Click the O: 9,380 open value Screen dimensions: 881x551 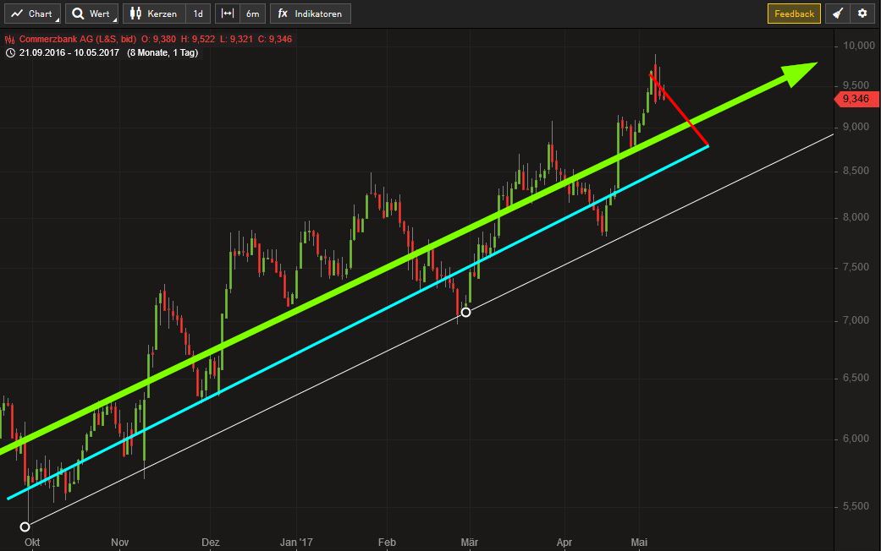tap(158, 39)
